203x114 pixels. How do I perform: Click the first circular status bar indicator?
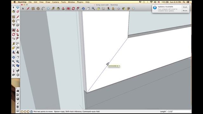click(x=22, y=111)
